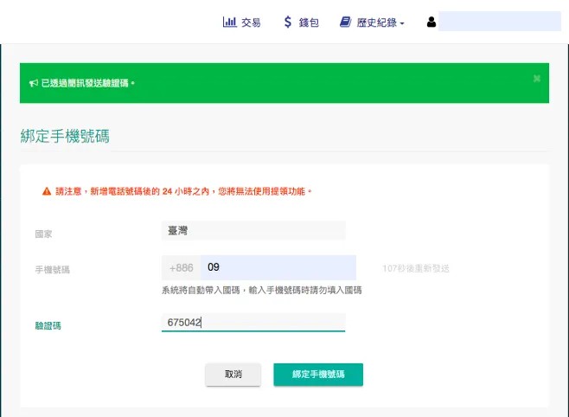Click the account name field in header
Viewport: 569px width, 417px height.
coord(500,21)
